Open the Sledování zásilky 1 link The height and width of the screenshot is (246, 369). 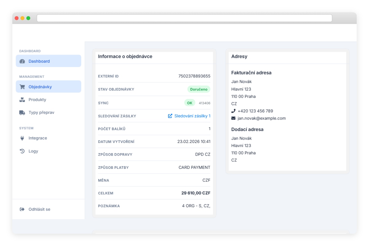(192, 116)
